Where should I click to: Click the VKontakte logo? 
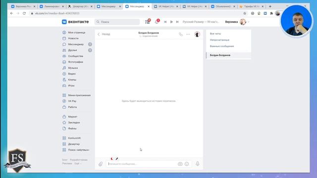point(75,22)
